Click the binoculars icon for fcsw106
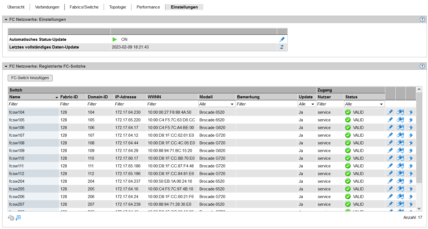Viewport: 428px width, 229px height. click(400, 128)
